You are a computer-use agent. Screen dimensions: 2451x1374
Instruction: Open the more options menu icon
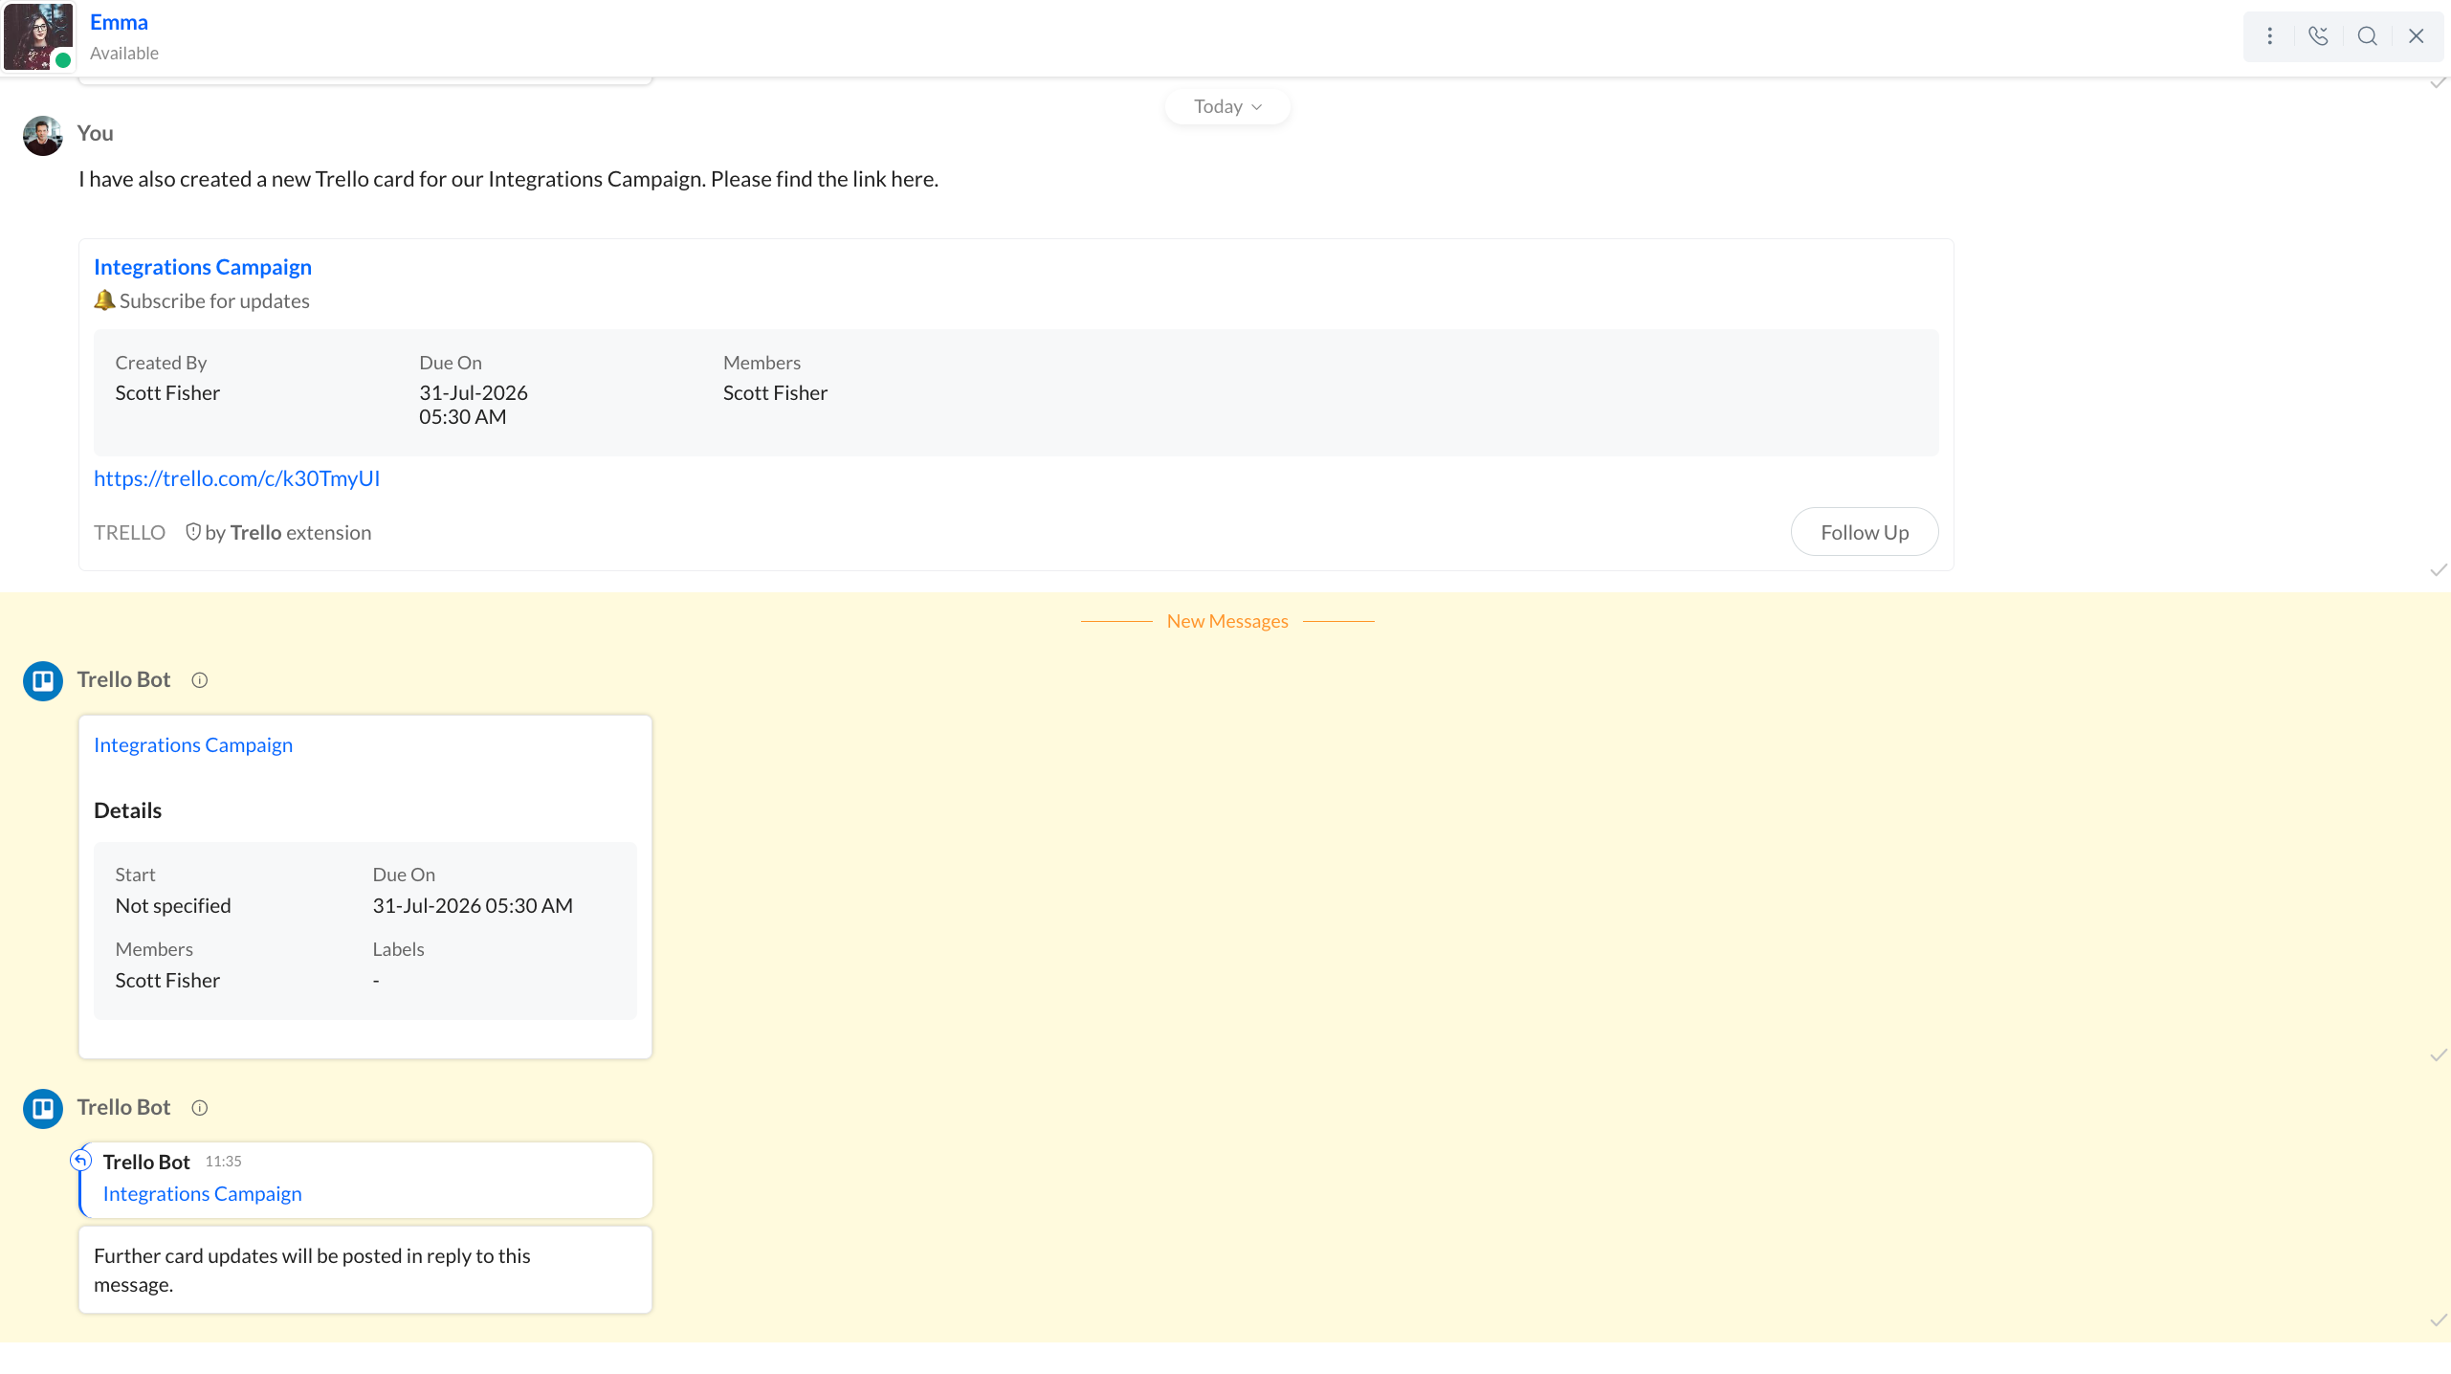2269,36
